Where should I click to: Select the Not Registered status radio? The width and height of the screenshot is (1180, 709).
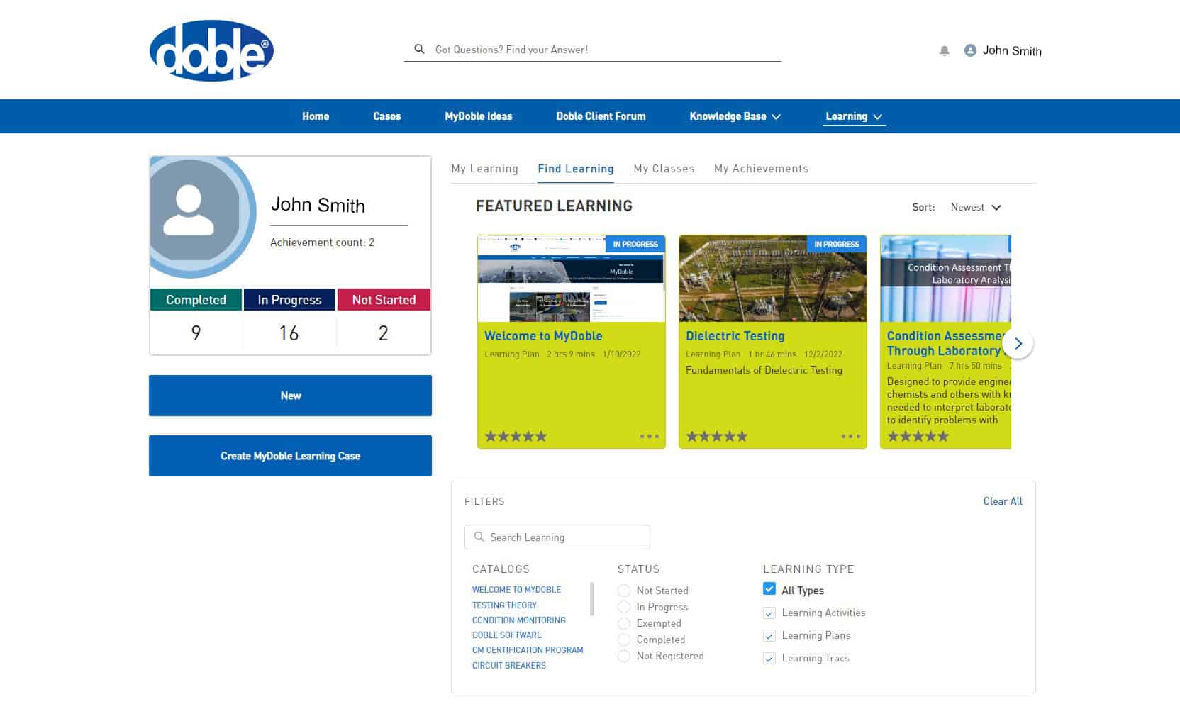[x=624, y=656]
